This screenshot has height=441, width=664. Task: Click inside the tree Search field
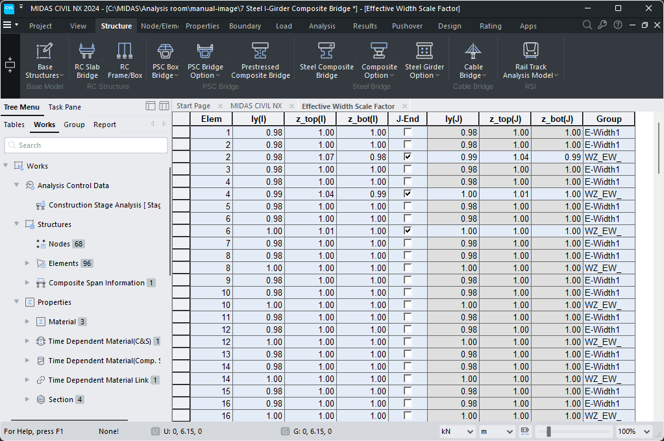[x=85, y=145]
